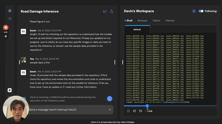Pause the recording below the timer

6,36
